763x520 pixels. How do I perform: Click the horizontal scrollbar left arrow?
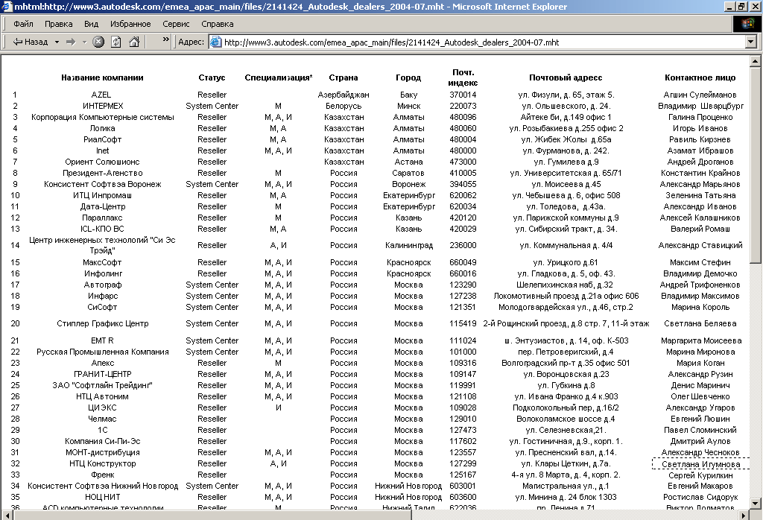[7, 515]
